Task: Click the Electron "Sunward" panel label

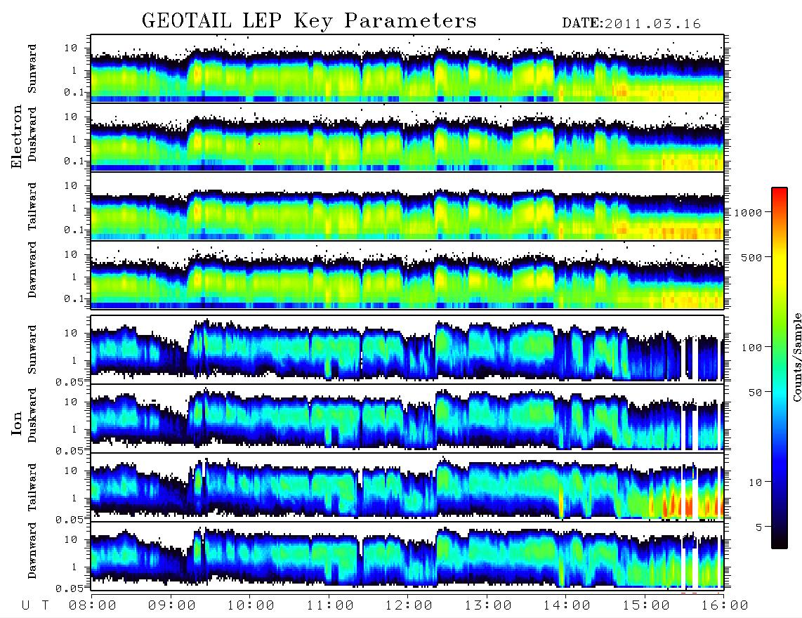Action: click(x=32, y=69)
